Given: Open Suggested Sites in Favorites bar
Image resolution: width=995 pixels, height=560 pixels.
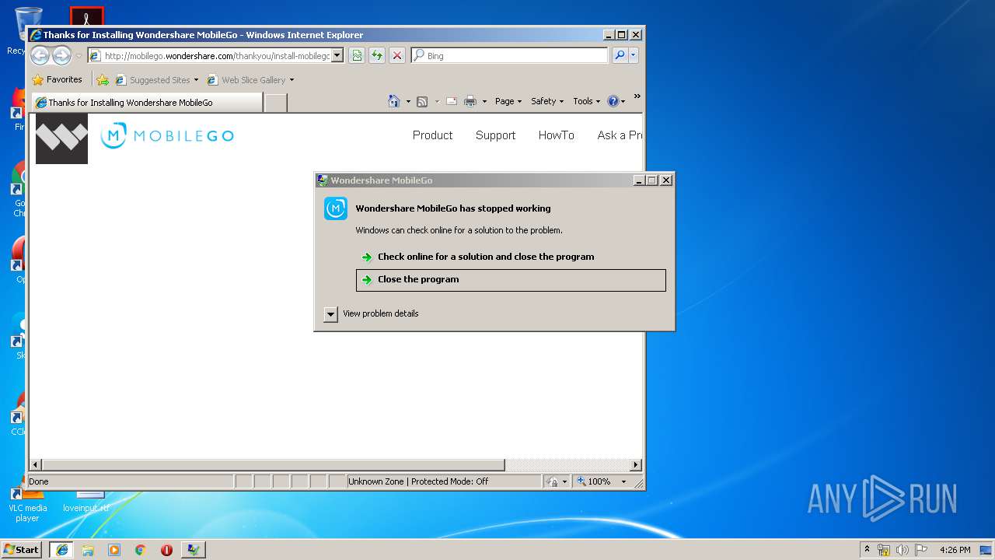Looking at the screenshot, I should pos(156,79).
